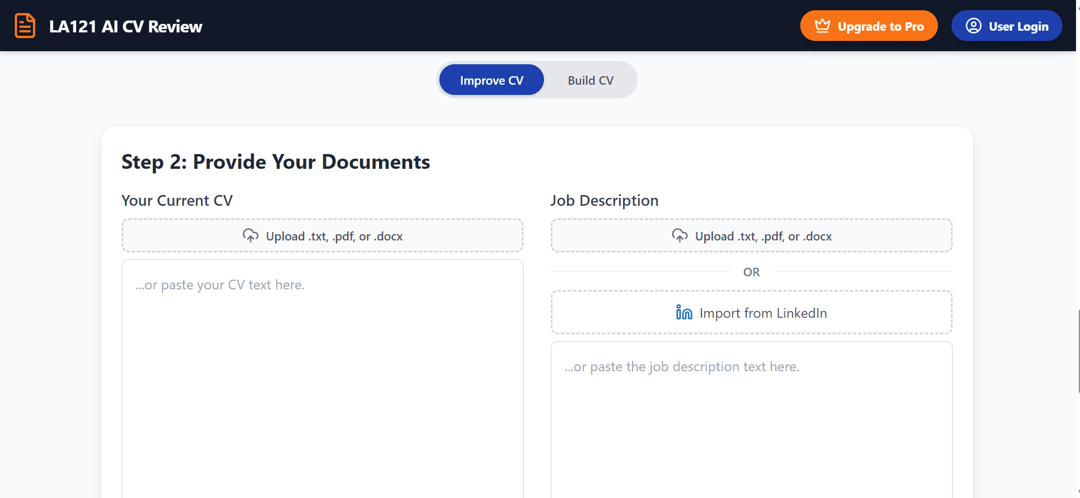Click the Job Description section label
The height and width of the screenshot is (498, 1080).
tap(604, 201)
